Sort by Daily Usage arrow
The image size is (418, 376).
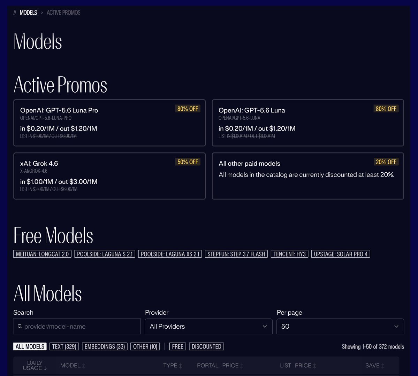[45, 368]
